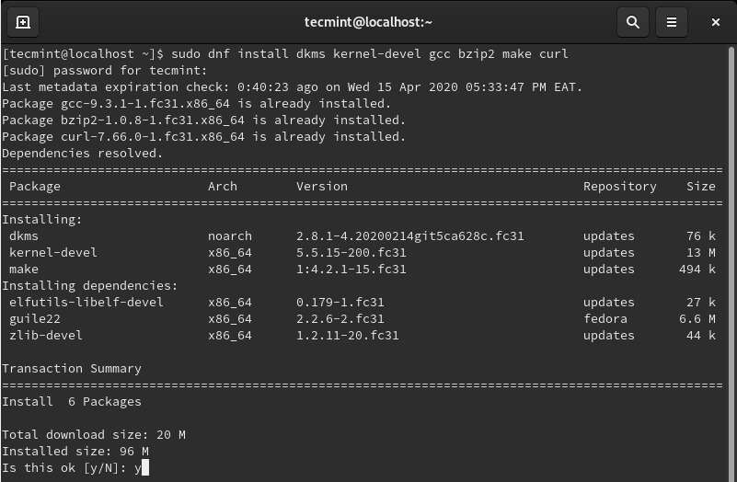Click the Arch column header
737x482 pixels.
tap(223, 187)
